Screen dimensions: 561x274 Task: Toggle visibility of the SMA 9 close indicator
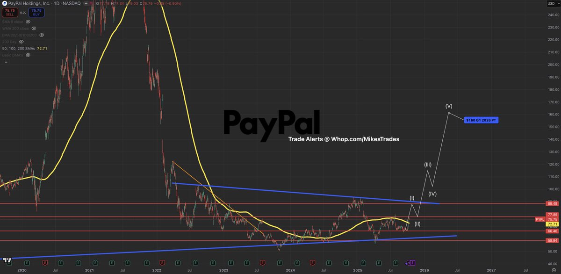click(28, 22)
